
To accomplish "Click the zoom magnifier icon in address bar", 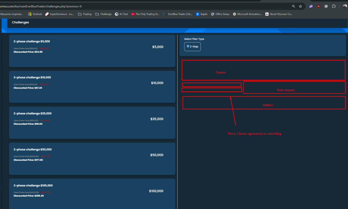I will pos(294,6).
